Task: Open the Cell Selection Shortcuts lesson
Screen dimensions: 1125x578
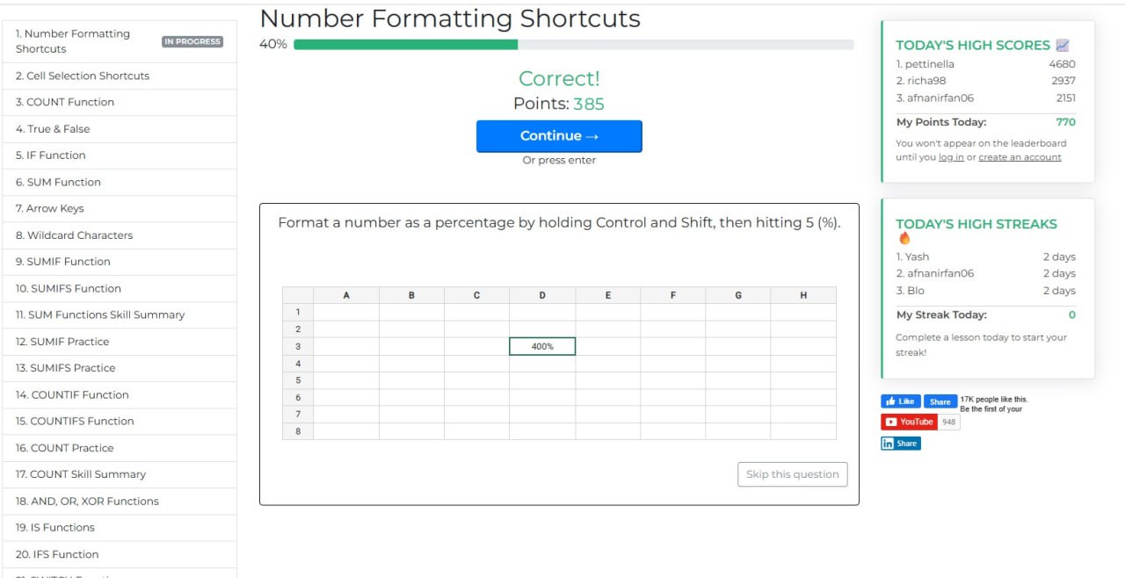Action: click(83, 76)
